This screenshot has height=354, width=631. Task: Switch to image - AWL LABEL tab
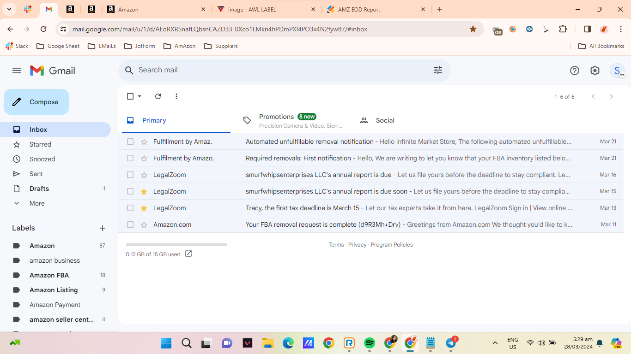[x=266, y=9]
